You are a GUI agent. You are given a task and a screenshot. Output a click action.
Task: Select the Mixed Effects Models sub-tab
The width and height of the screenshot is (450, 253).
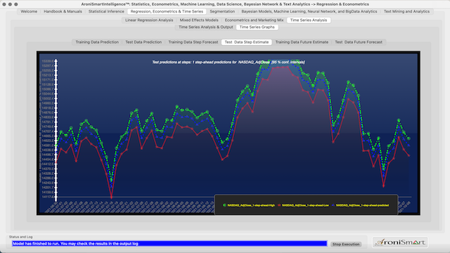click(x=199, y=20)
